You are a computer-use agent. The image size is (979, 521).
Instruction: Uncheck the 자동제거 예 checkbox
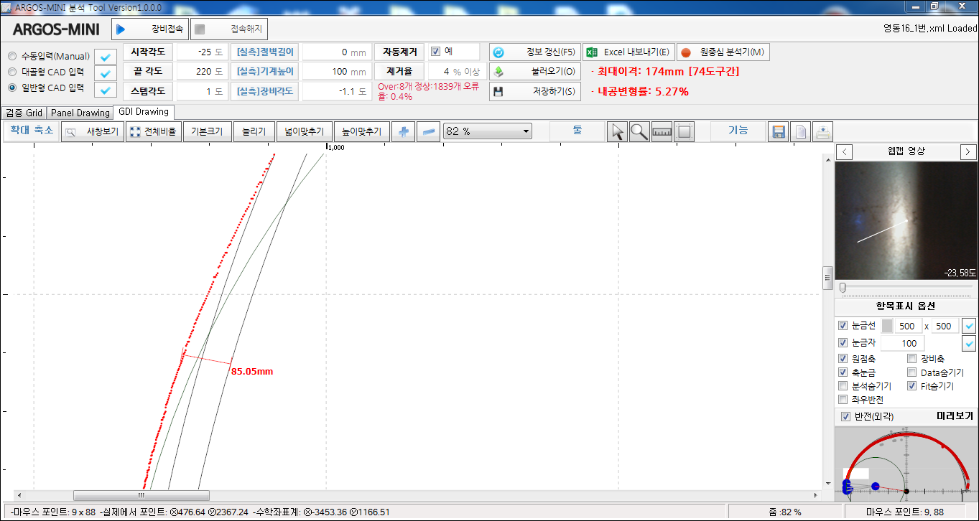click(x=435, y=51)
